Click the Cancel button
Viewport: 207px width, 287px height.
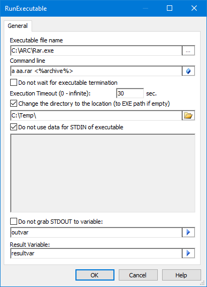pos(138,275)
